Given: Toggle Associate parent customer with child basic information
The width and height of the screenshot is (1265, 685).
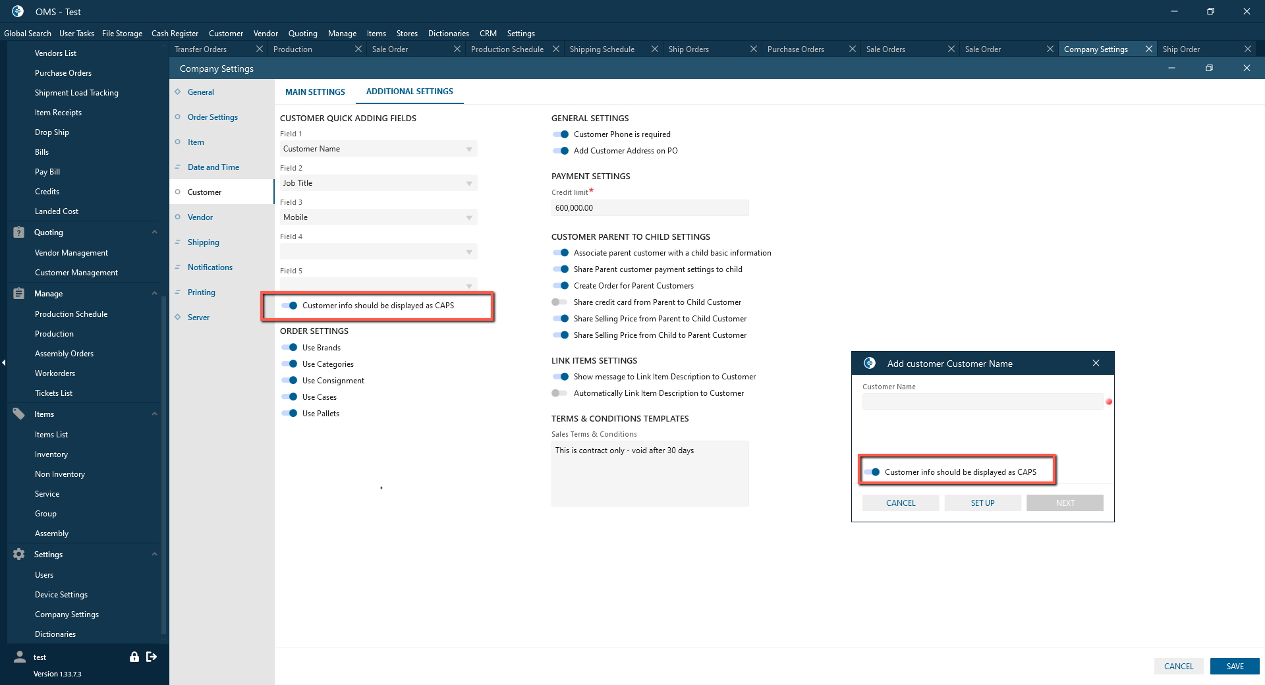Looking at the screenshot, I should click(561, 253).
